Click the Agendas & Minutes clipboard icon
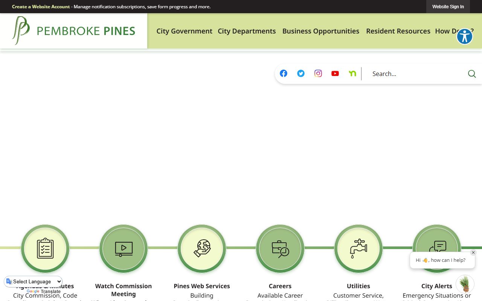482x301 pixels. click(x=45, y=249)
